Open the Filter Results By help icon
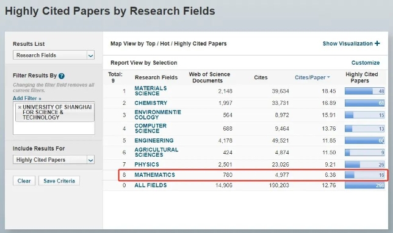Image resolution: width=393 pixels, height=233 pixels. point(62,76)
